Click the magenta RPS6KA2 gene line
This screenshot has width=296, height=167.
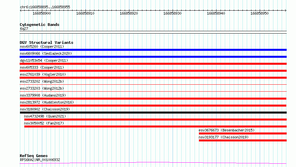pyautogui.click(x=153, y=163)
